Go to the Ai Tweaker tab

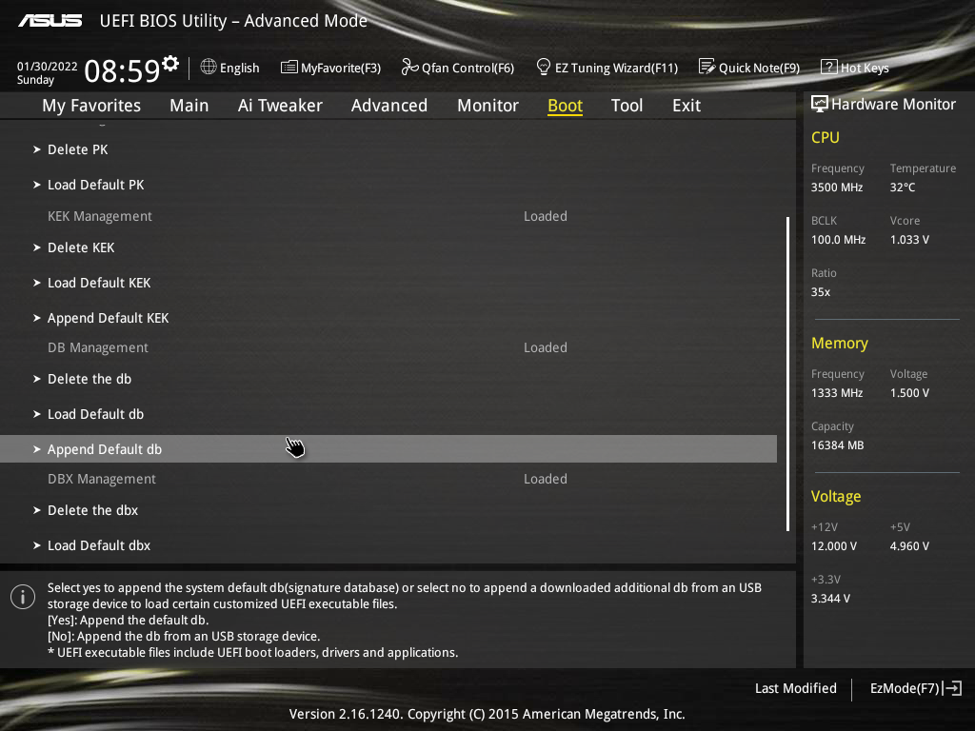pos(280,106)
